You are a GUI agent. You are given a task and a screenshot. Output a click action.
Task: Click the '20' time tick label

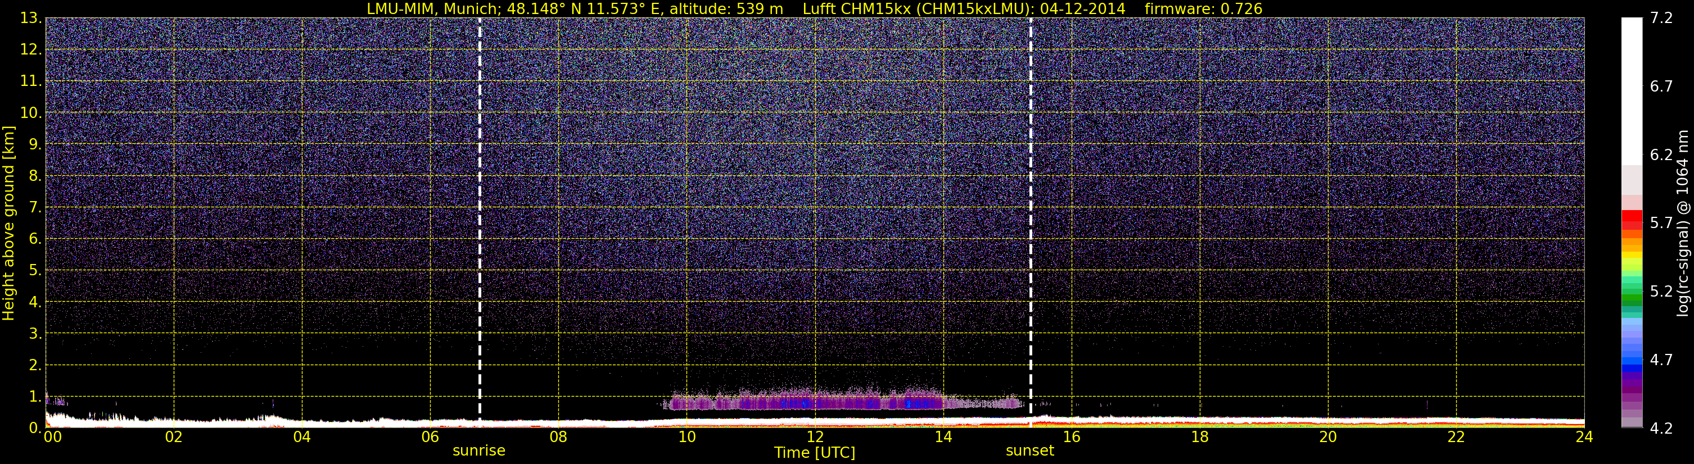point(1328,438)
